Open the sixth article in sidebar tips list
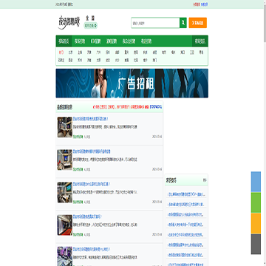Image resolution: width=266 pixels, height=266 pixels. coord(186,245)
